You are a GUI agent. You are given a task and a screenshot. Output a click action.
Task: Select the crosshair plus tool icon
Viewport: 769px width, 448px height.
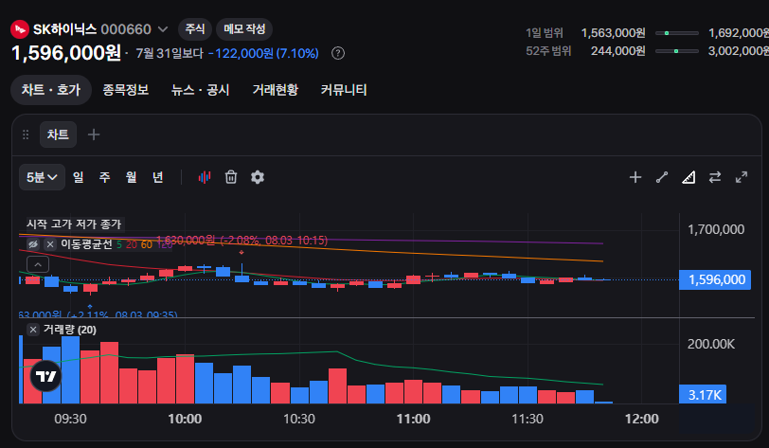pos(635,177)
